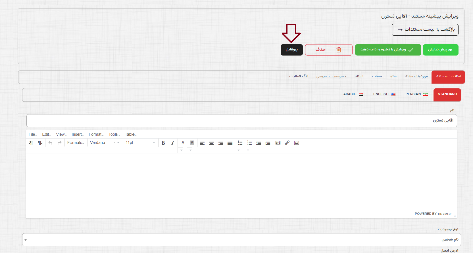473x253 pixels.
Task: Click the name input field
Action: tap(241, 121)
